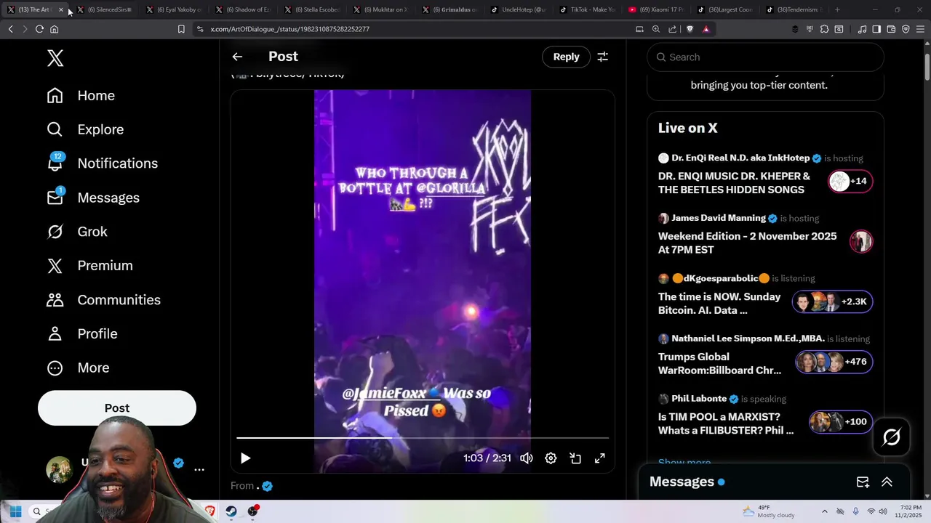Compose a new message in Messages drawer
Screen dimensions: 931x523
click(x=863, y=482)
